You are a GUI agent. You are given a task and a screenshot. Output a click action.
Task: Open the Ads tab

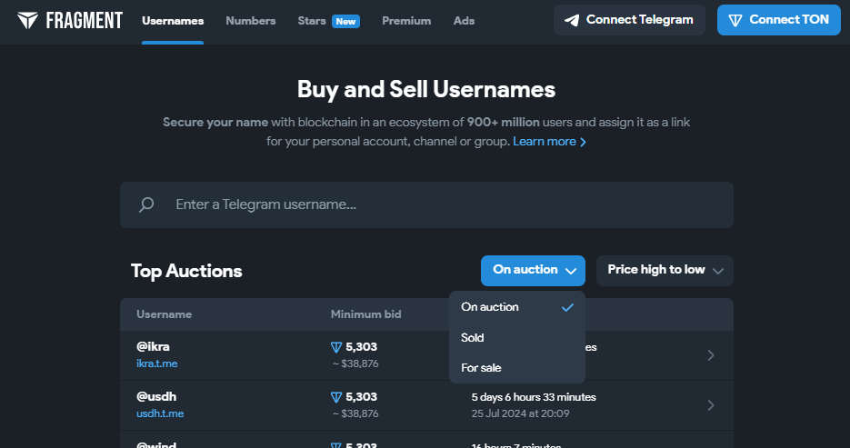[x=464, y=21]
